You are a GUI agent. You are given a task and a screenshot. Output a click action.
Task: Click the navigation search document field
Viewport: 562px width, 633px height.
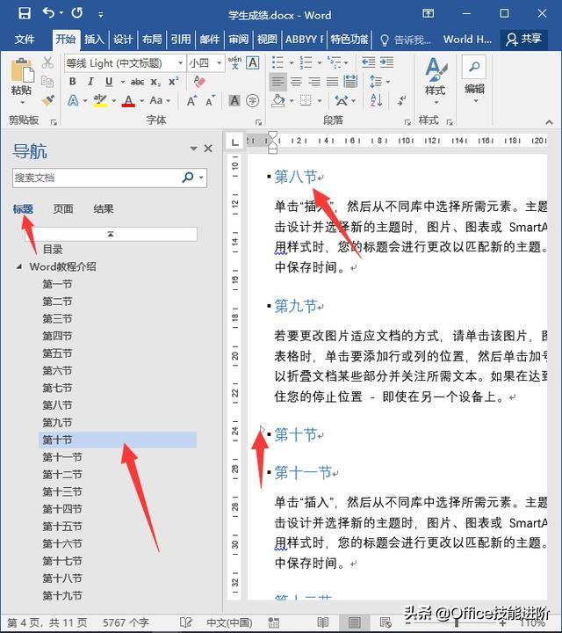pos(97,178)
